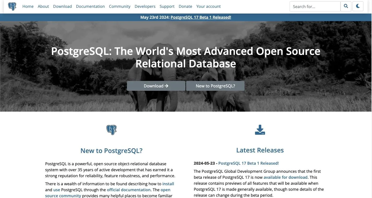Click the PostgreSQL elephant logo in navbar

point(12,6)
